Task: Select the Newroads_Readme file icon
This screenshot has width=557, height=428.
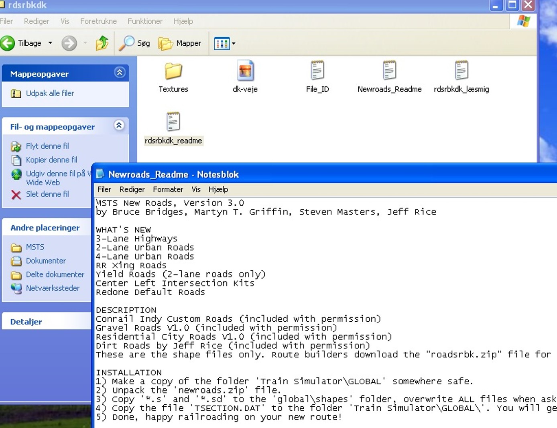Action: (x=389, y=71)
